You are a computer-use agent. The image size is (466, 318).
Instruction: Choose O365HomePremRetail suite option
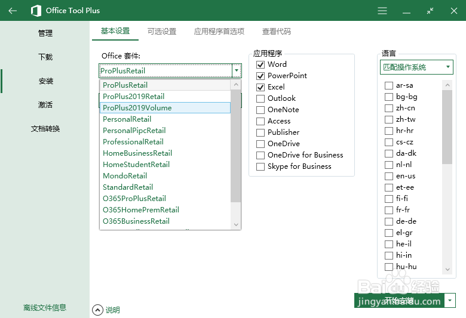coord(165,210)
